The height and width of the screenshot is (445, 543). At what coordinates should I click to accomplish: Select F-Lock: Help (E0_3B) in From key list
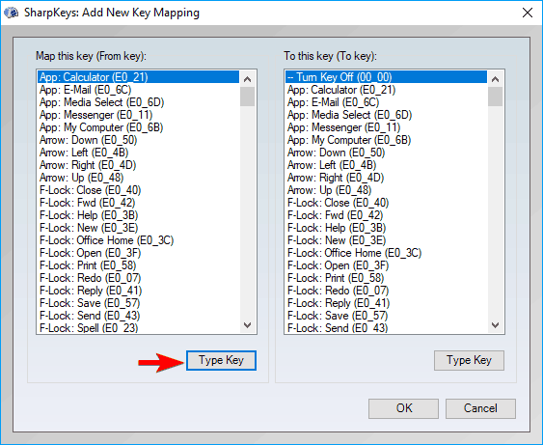139,215
